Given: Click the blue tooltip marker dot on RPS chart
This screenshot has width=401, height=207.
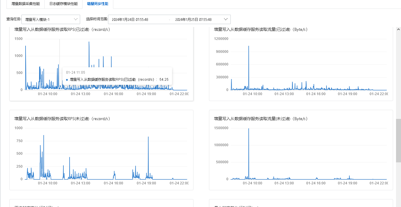Looking at the screenshot, I should point(60,88).
